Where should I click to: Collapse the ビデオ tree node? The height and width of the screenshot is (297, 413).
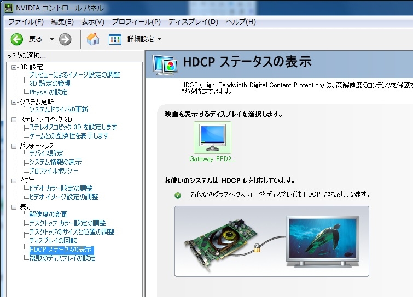(14, 181)
